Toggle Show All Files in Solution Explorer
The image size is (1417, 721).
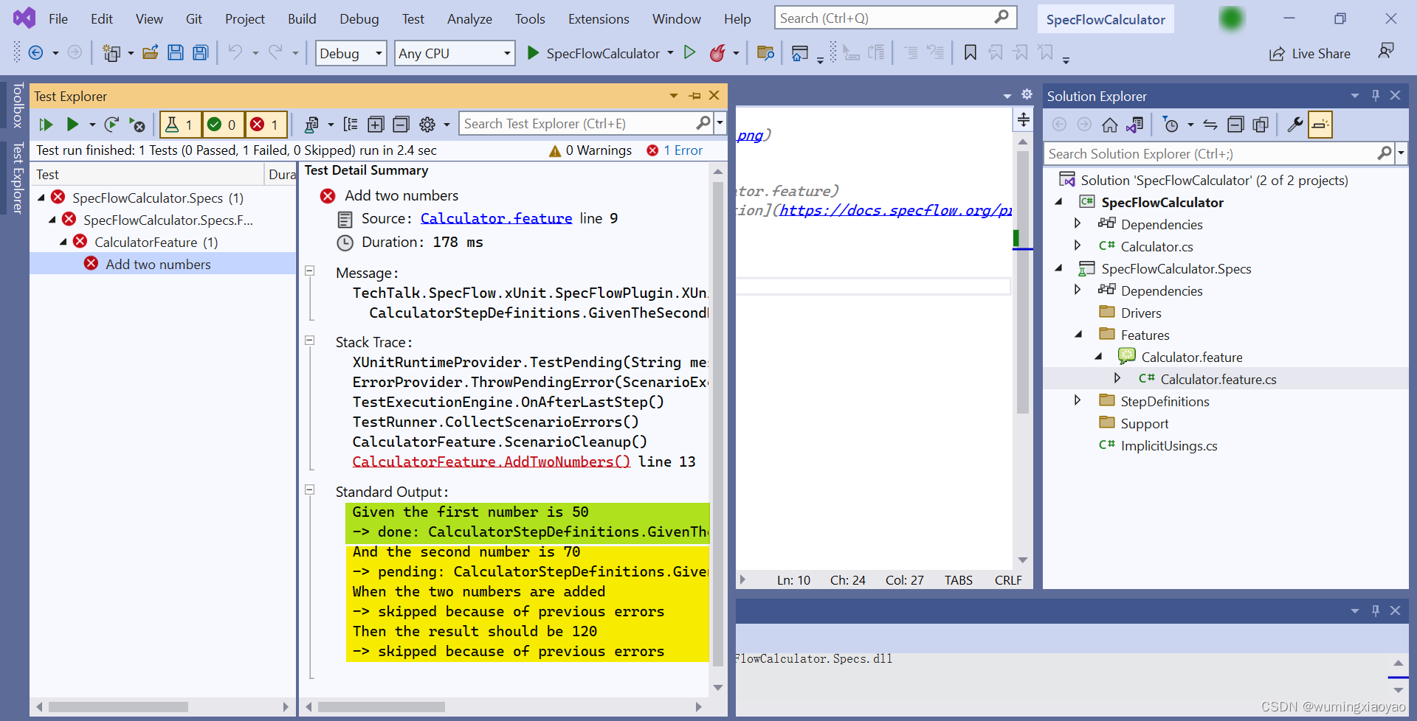click(x=1261, y=125)
